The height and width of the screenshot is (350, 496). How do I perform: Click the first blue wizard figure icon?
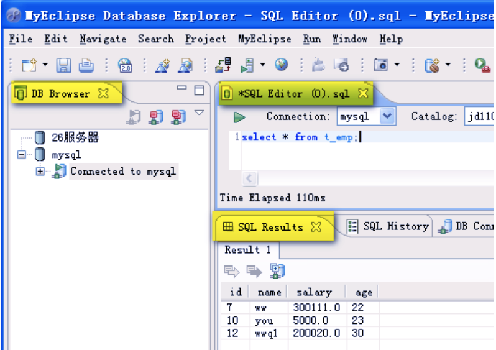coord(163,65)
